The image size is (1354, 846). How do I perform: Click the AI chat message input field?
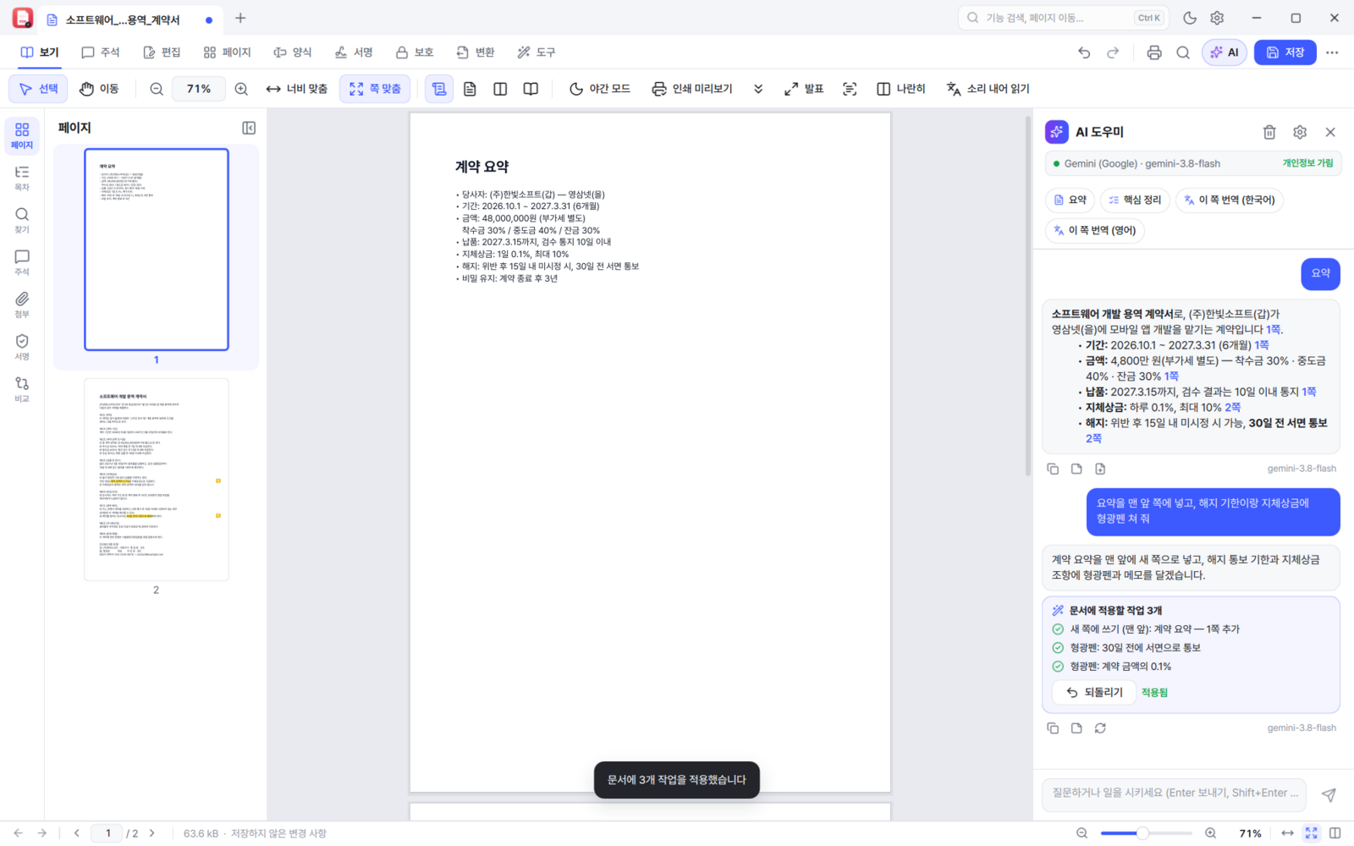click(x=1174, y=794)
